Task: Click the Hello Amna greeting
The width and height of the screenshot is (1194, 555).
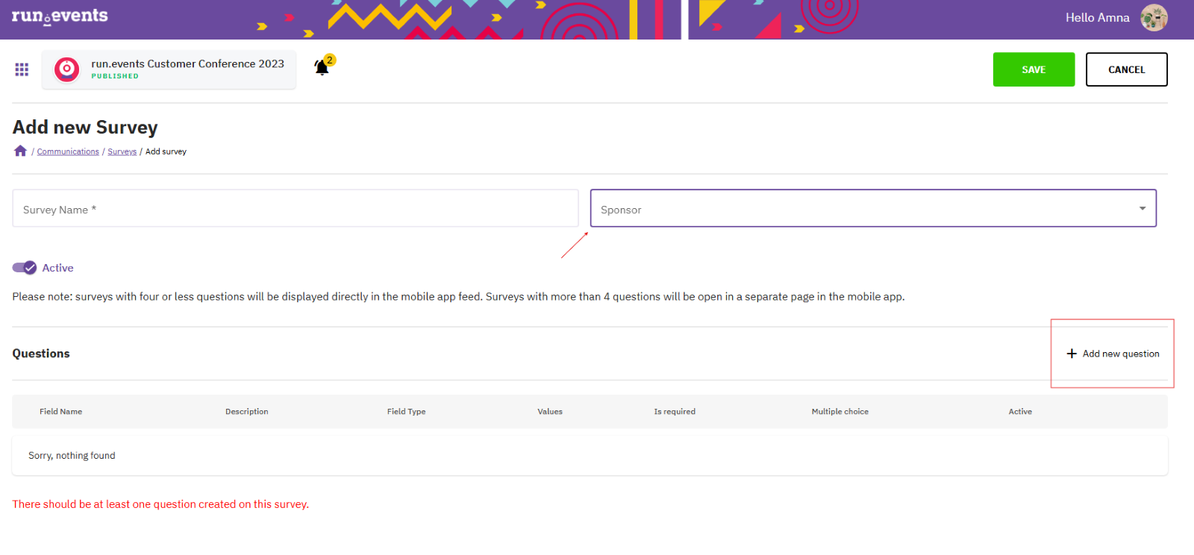Action: click(1097, 18)
